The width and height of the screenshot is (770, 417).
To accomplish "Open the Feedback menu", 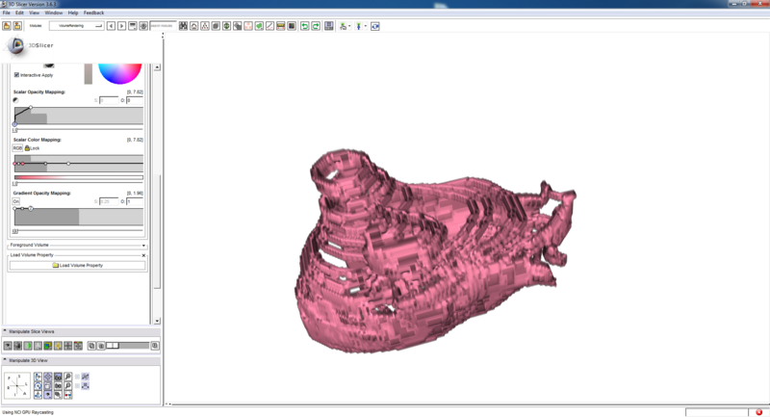I will pyautogui.click(x=94, y=13).
